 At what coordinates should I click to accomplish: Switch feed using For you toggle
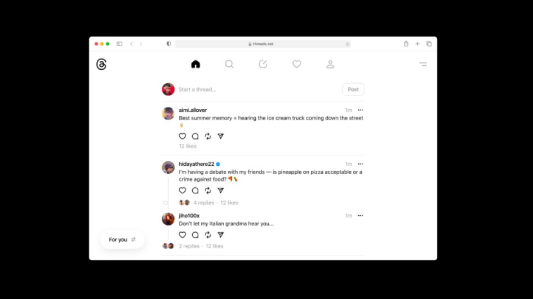(x=122, y=239)
